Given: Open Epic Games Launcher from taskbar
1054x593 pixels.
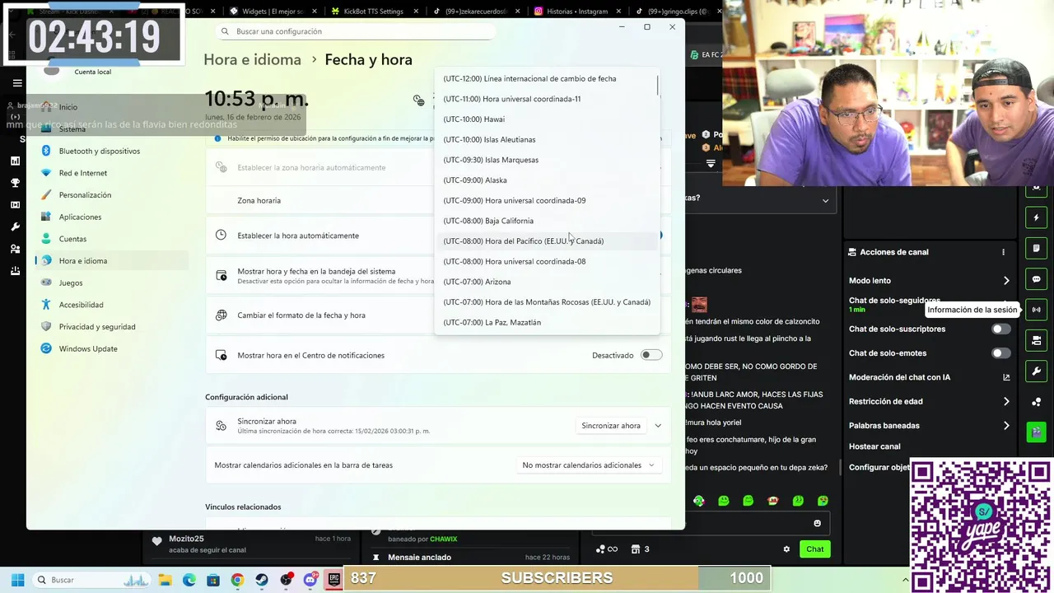Looking at the screenshot, I should coord(334,580).
